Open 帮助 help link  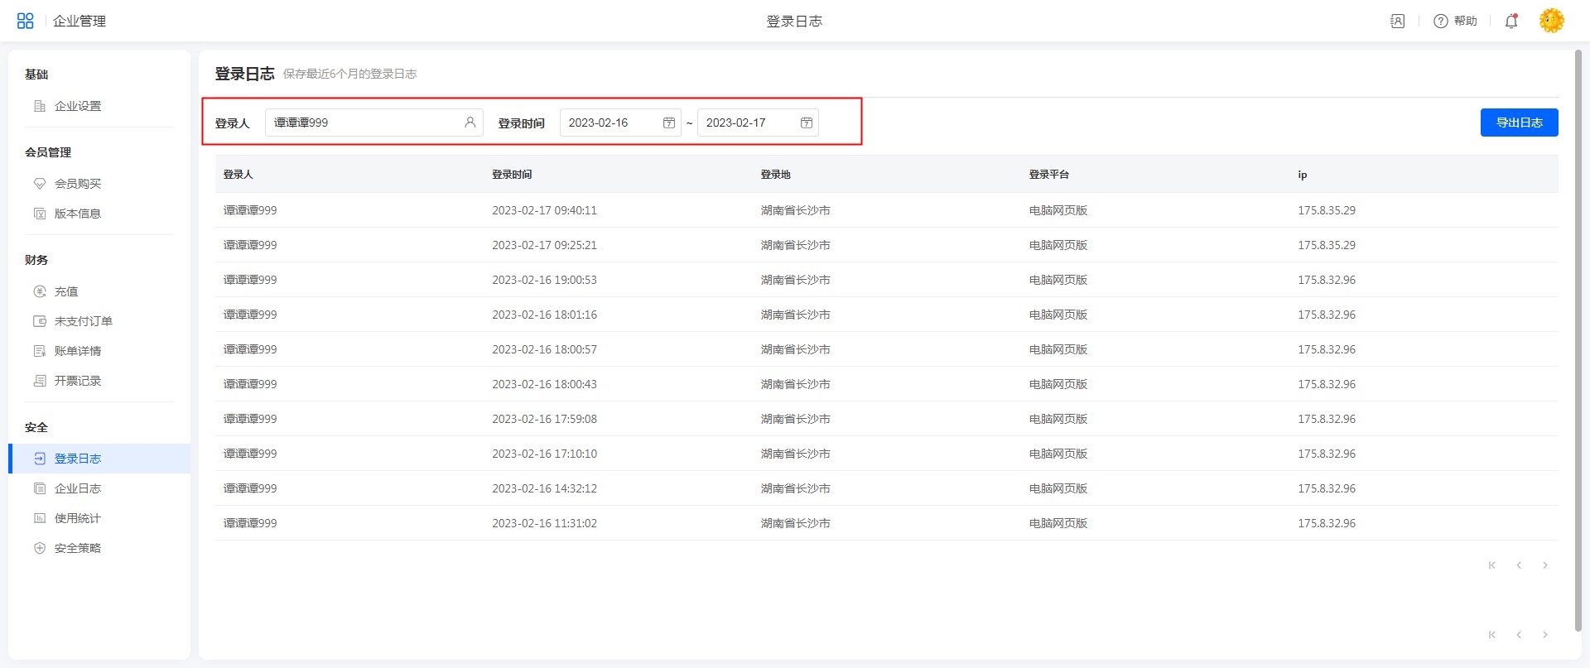tap(1456, 21)
